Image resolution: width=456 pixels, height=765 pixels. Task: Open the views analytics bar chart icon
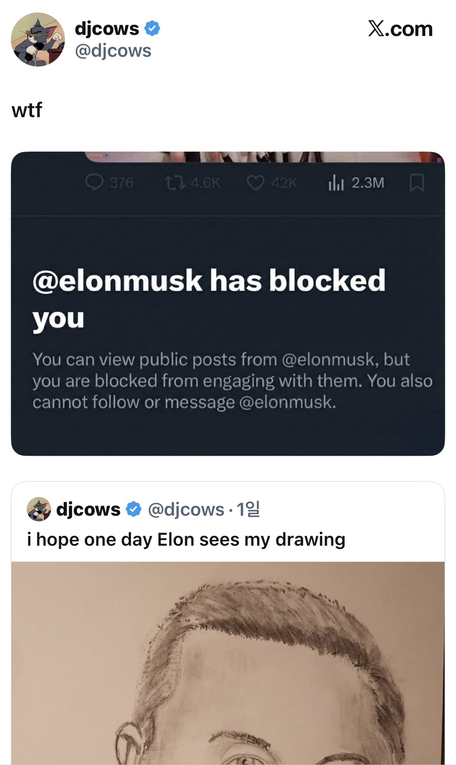(336, 182)
